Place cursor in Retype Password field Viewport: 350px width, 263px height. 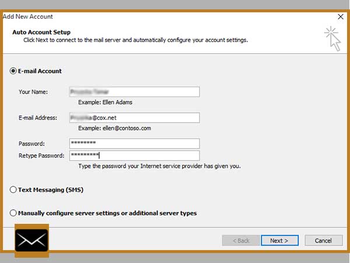pos(134,155)
